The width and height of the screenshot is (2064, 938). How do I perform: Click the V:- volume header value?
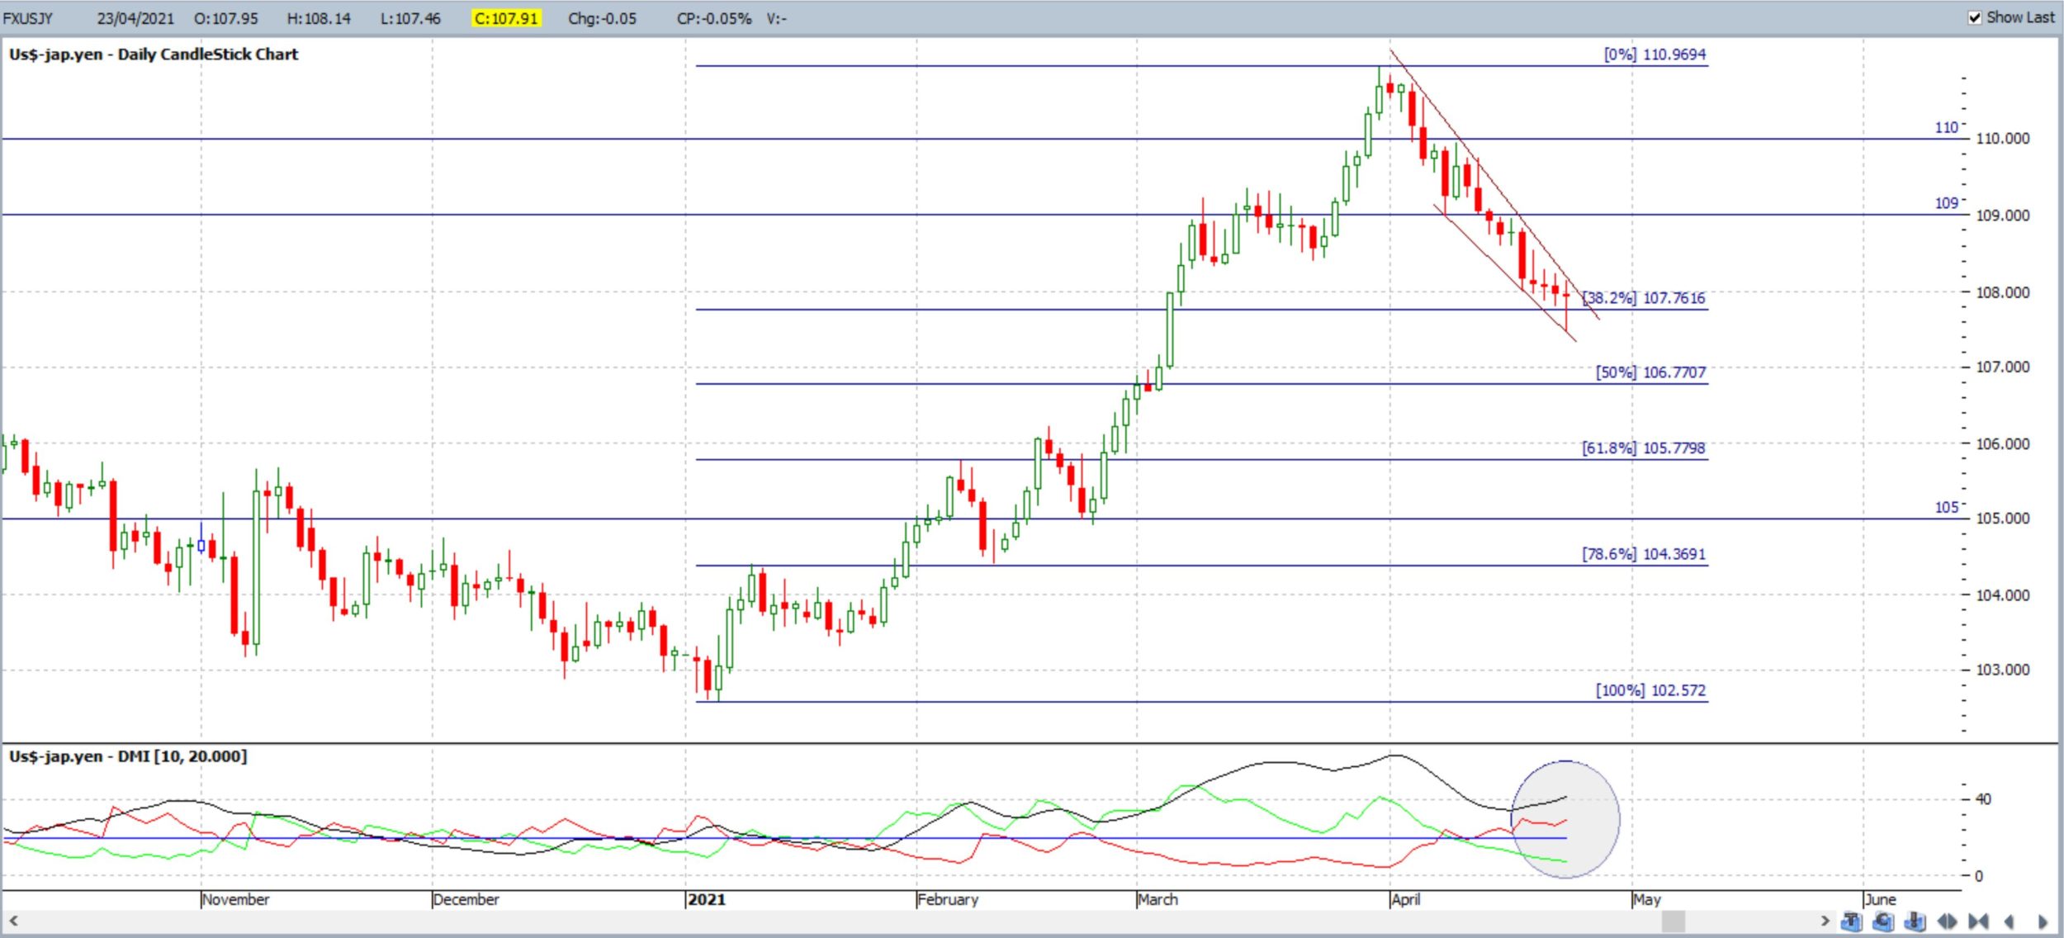pos(776,18)
